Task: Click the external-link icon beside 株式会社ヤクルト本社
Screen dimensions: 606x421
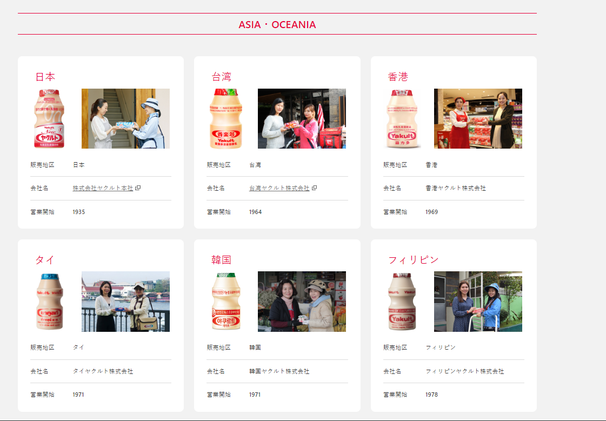Action: 138,188
